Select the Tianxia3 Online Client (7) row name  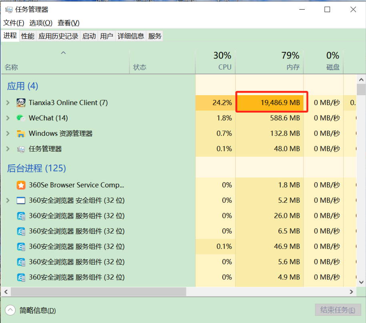pos(68,103)
